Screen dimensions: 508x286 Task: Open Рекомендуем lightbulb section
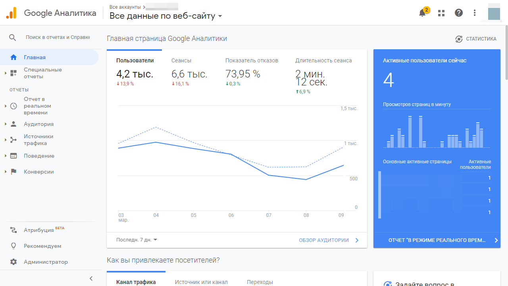[42, 246]
